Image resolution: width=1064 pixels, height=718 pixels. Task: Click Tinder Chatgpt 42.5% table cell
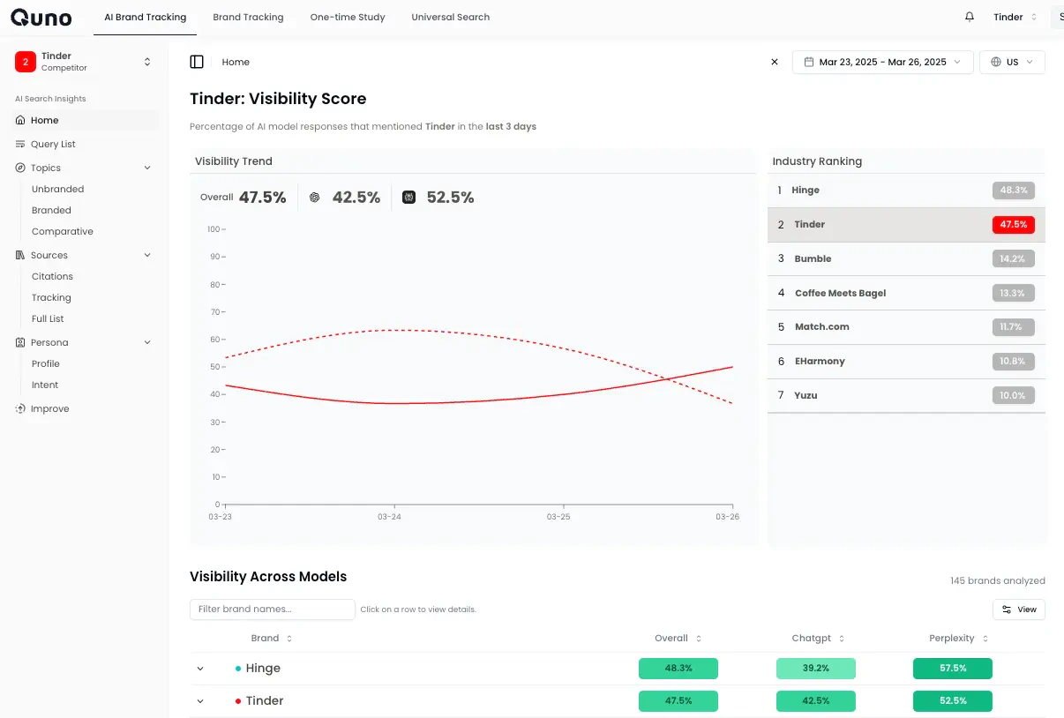[816, 701]
